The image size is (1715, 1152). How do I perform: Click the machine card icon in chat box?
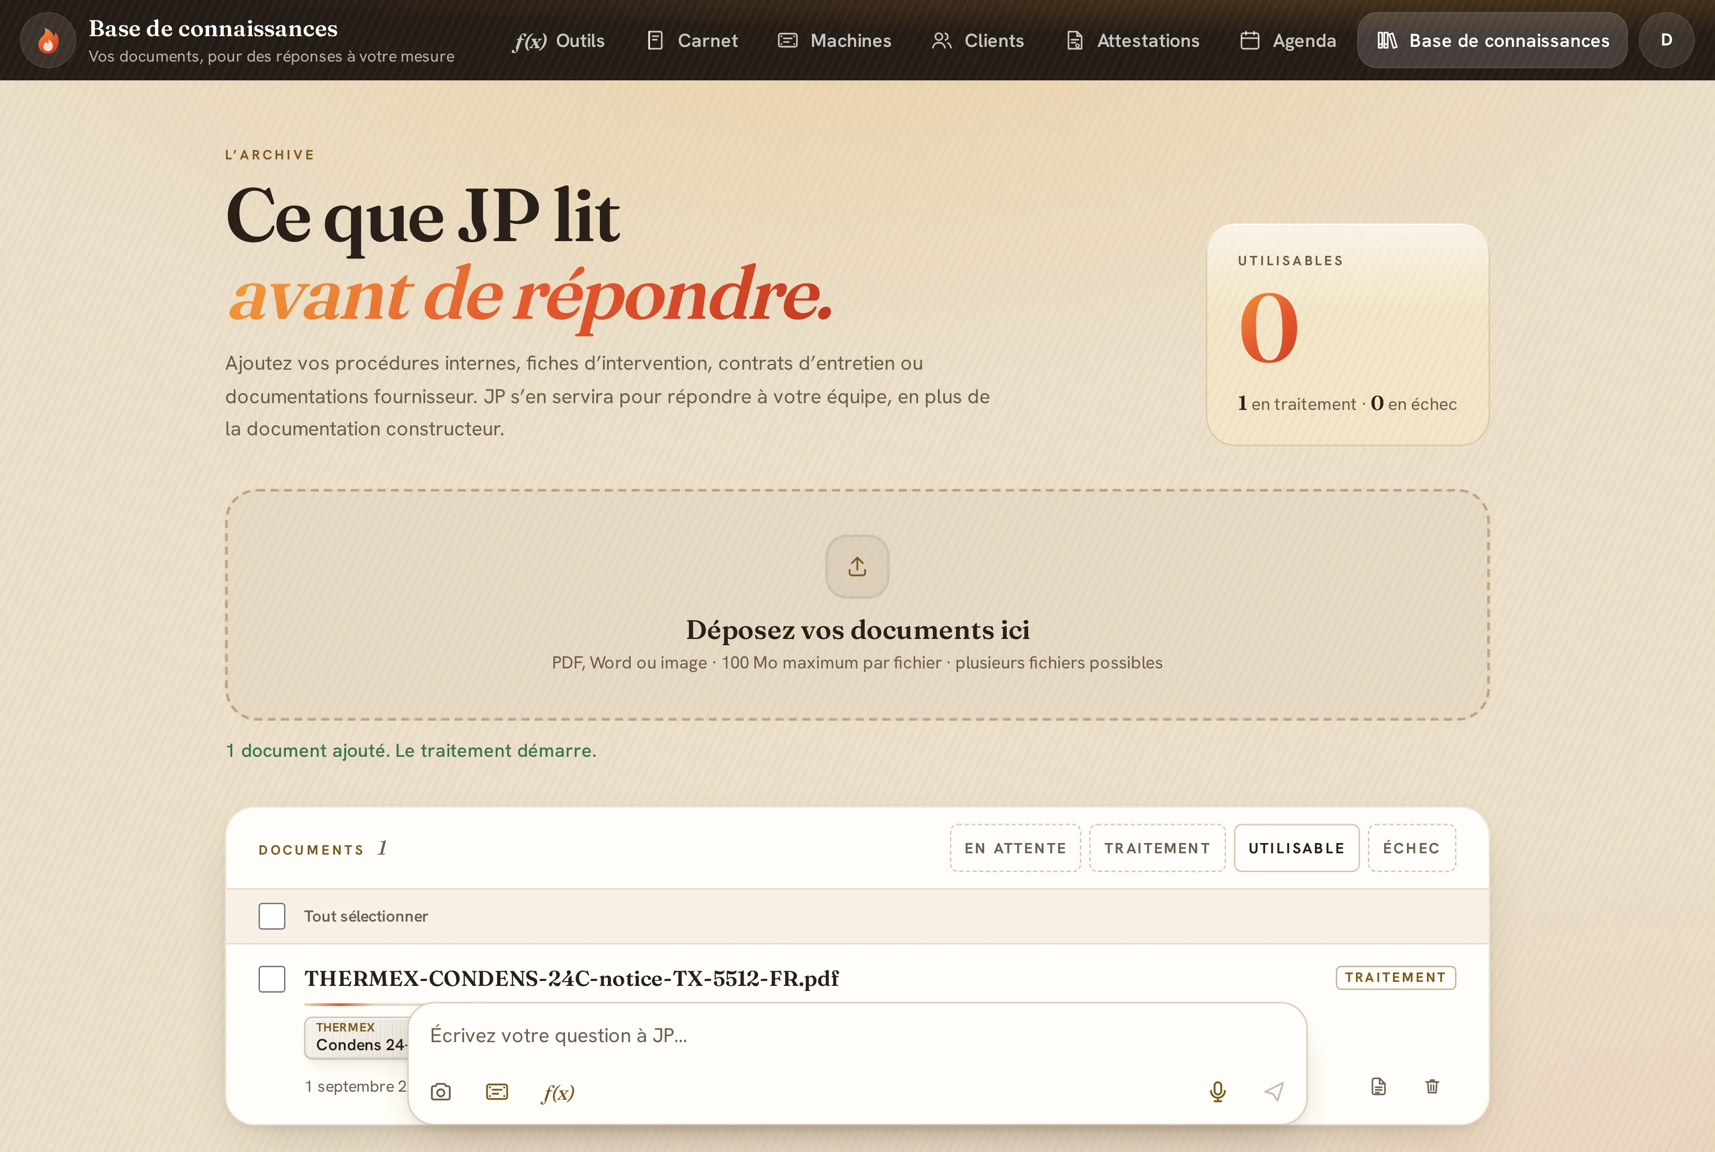(x=497, y=1092)
